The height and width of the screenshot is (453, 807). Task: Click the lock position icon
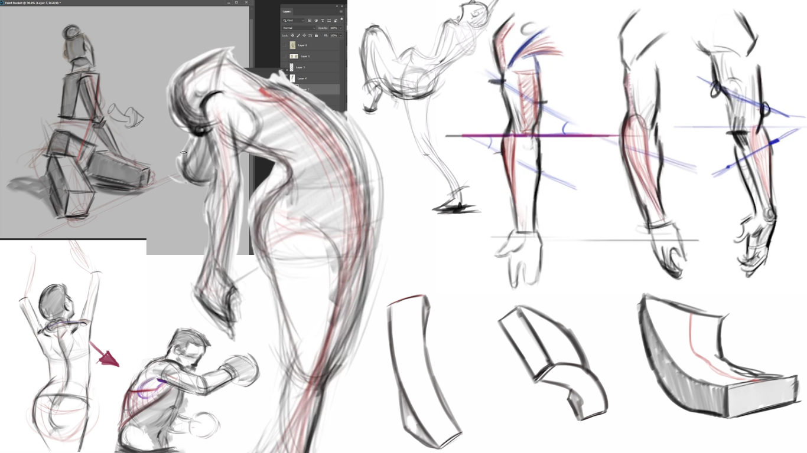[x=304, y=35]
